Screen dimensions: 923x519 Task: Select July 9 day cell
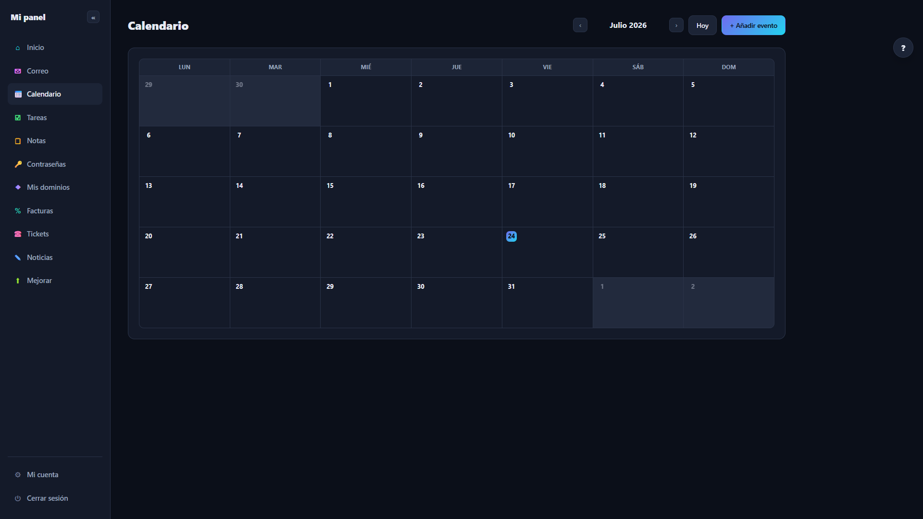456,151
